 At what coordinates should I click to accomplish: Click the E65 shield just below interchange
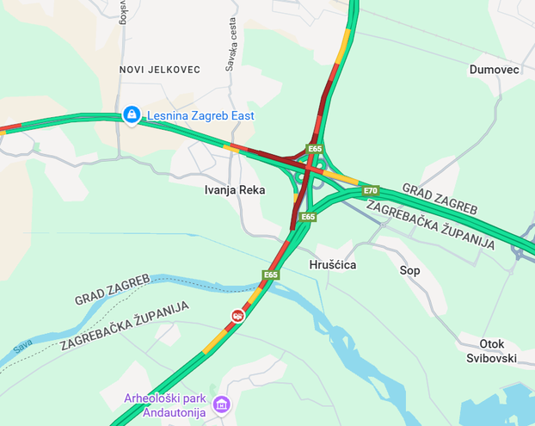pos(308,217)
